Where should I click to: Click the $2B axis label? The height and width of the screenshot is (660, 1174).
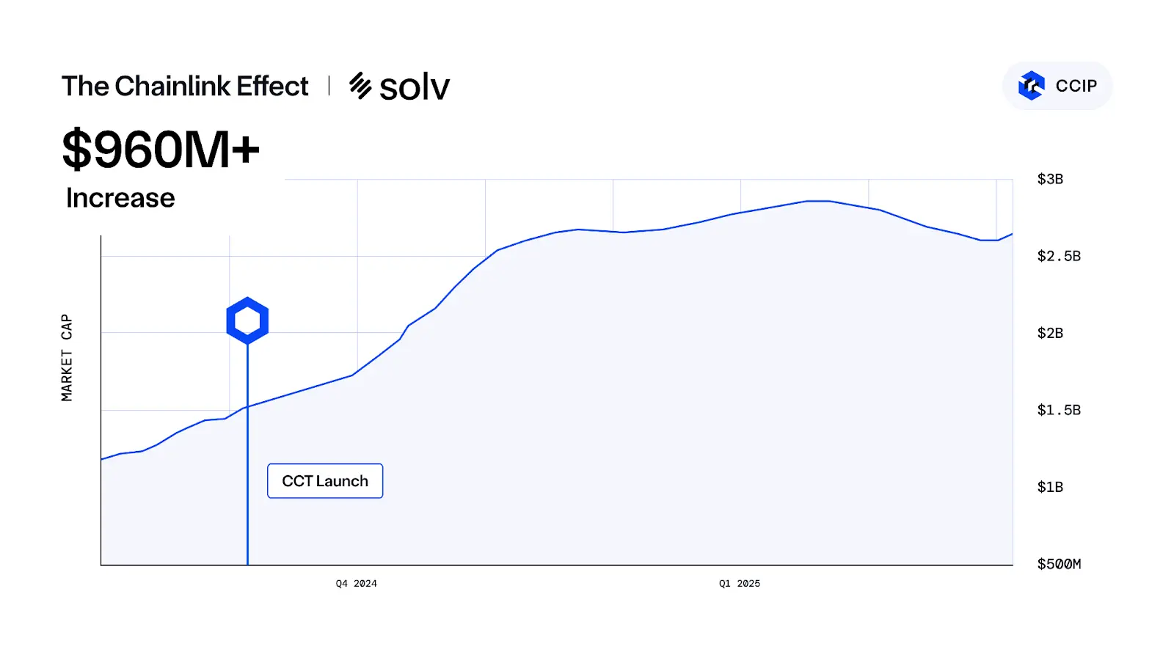[x=1050, y=333]
